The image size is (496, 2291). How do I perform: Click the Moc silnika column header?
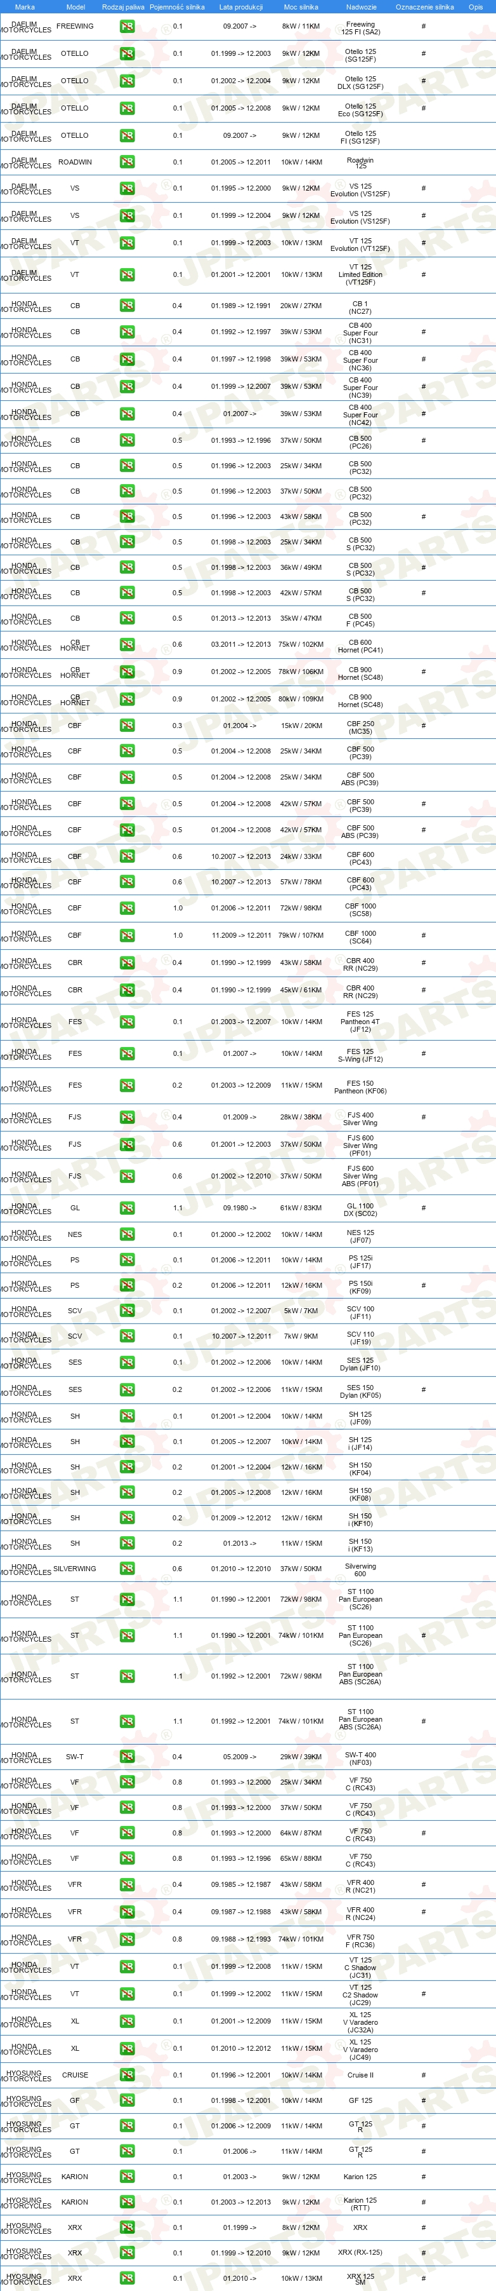[302, 7]
